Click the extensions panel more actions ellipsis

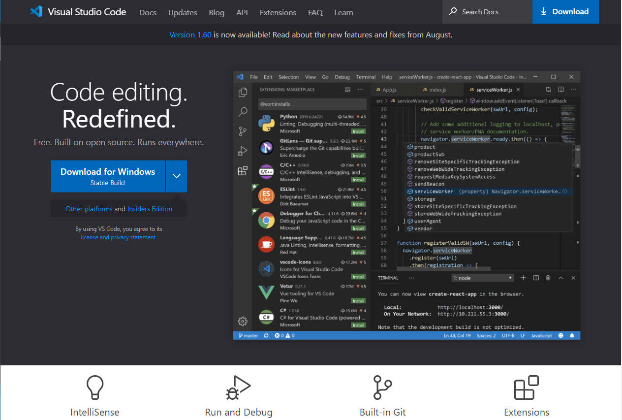coord(360,90)
